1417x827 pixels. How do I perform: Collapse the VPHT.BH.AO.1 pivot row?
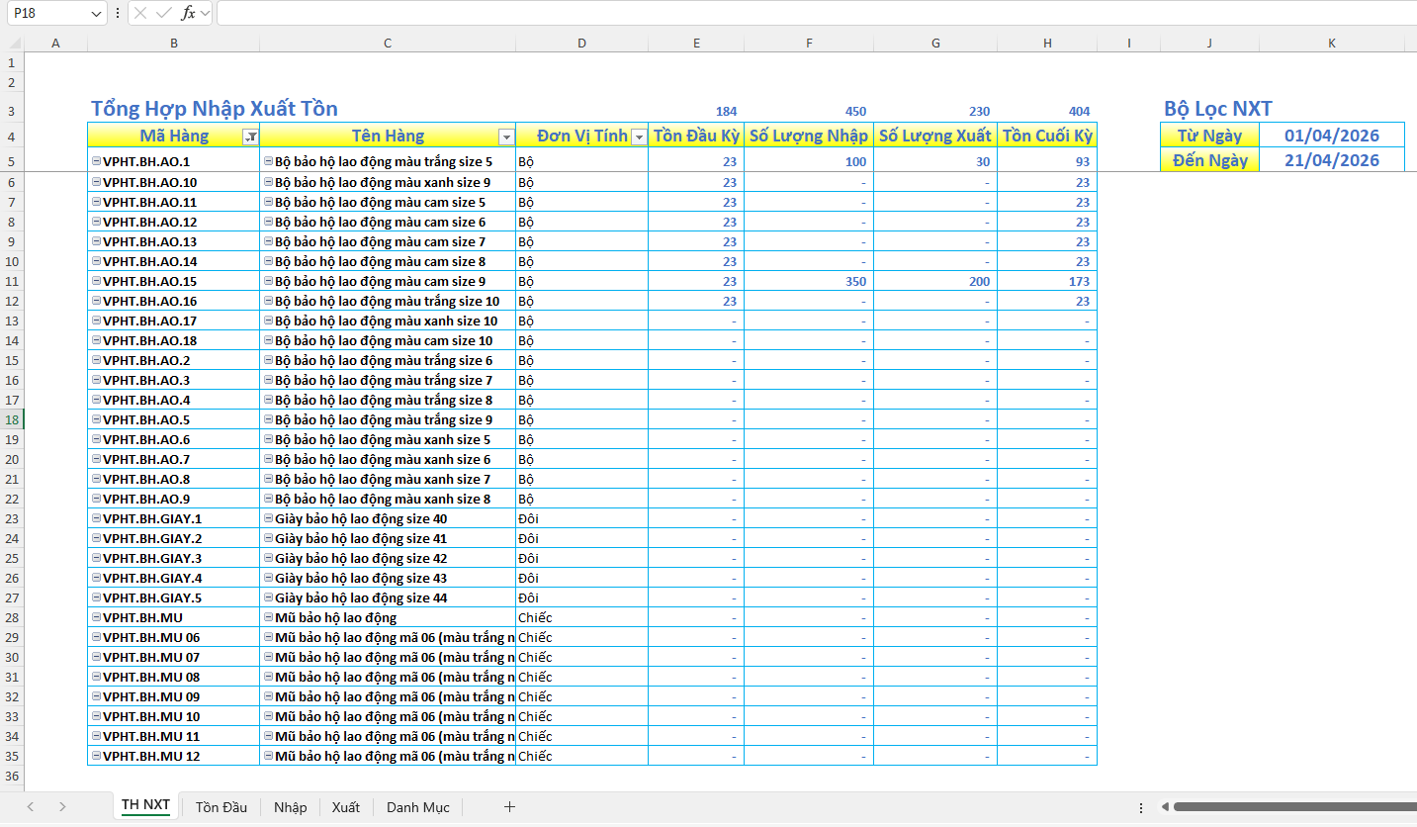click(x=96, y=161)
